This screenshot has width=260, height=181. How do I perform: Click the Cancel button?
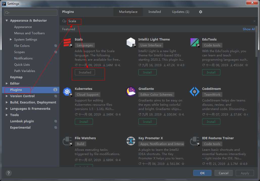(x=223, y=173)
